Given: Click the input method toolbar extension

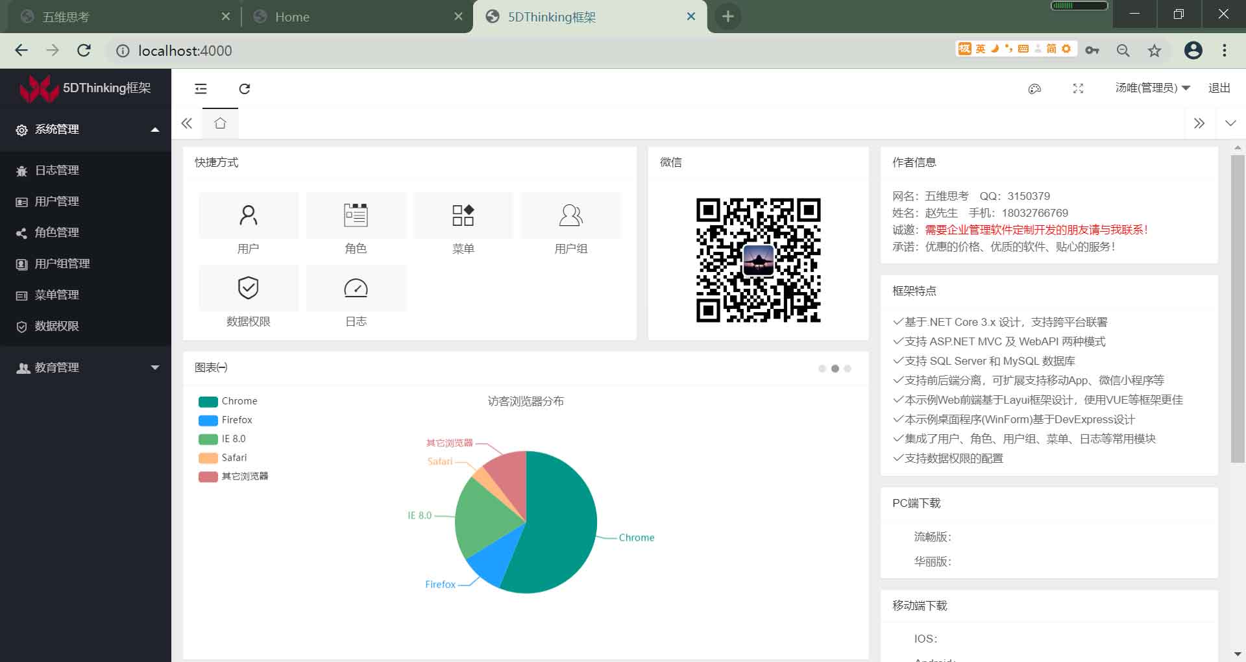Looking at the screenshot, I should click(x=1016, y=49).
